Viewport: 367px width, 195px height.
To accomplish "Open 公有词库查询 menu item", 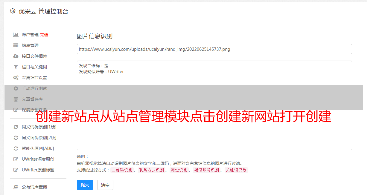I will 34,187.
